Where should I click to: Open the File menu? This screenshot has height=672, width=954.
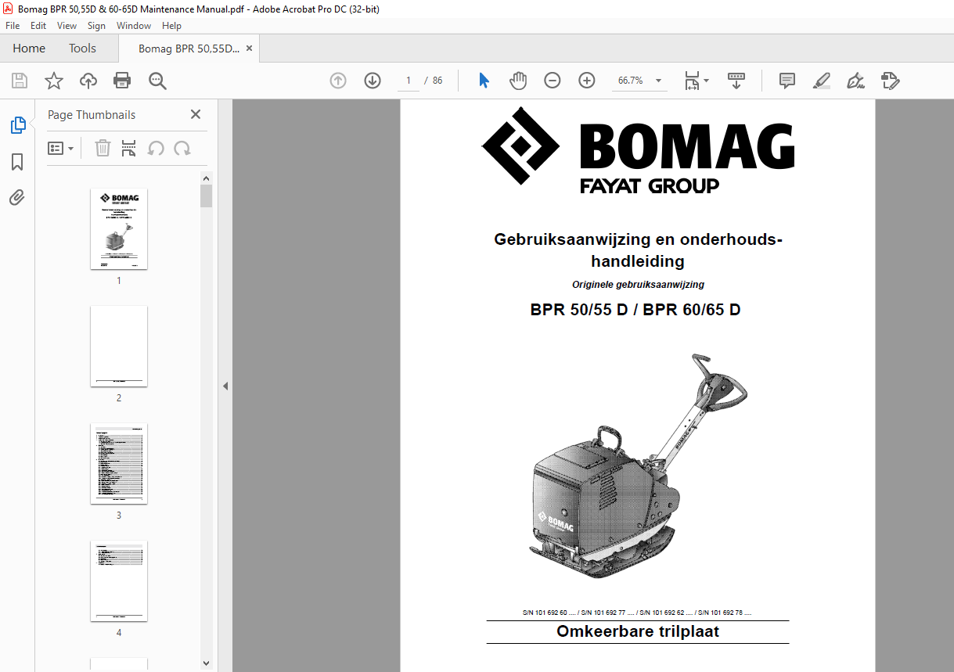(13, 26)
